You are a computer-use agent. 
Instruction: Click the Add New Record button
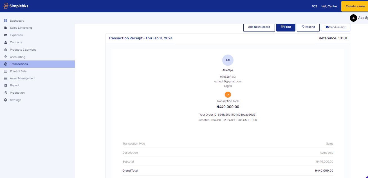click(259, 27)
